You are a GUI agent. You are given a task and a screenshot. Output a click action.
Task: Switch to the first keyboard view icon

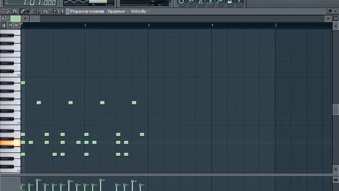[x=4, y=25]
